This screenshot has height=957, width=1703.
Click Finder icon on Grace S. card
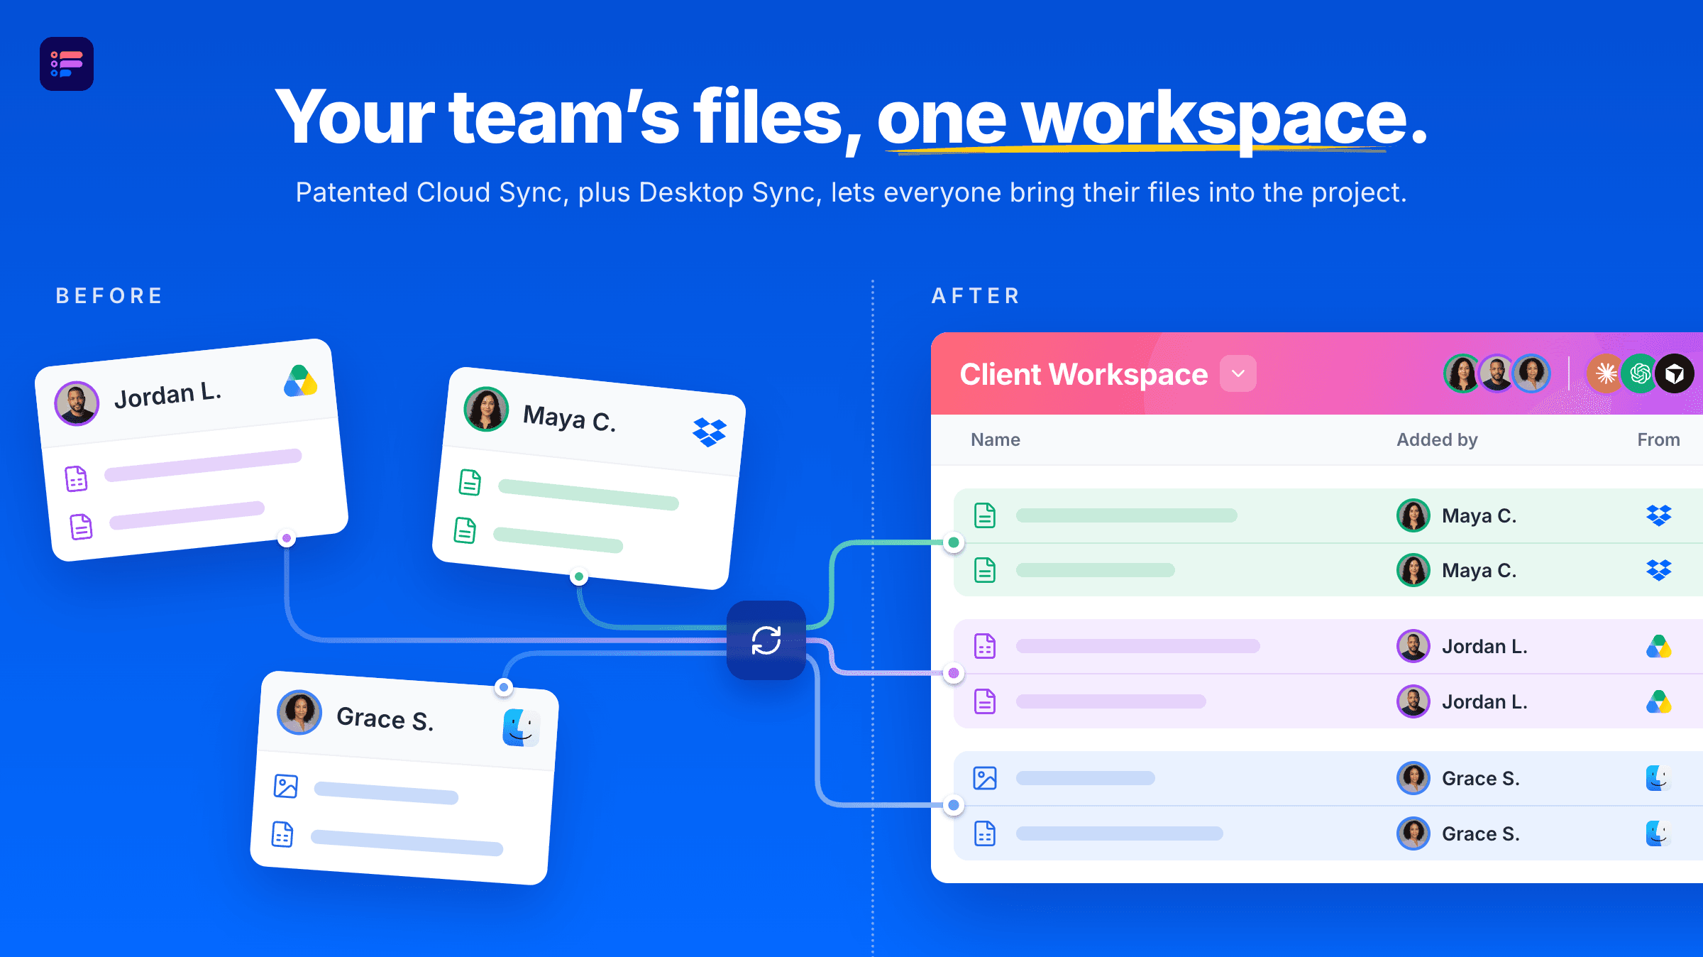point(522,727)
